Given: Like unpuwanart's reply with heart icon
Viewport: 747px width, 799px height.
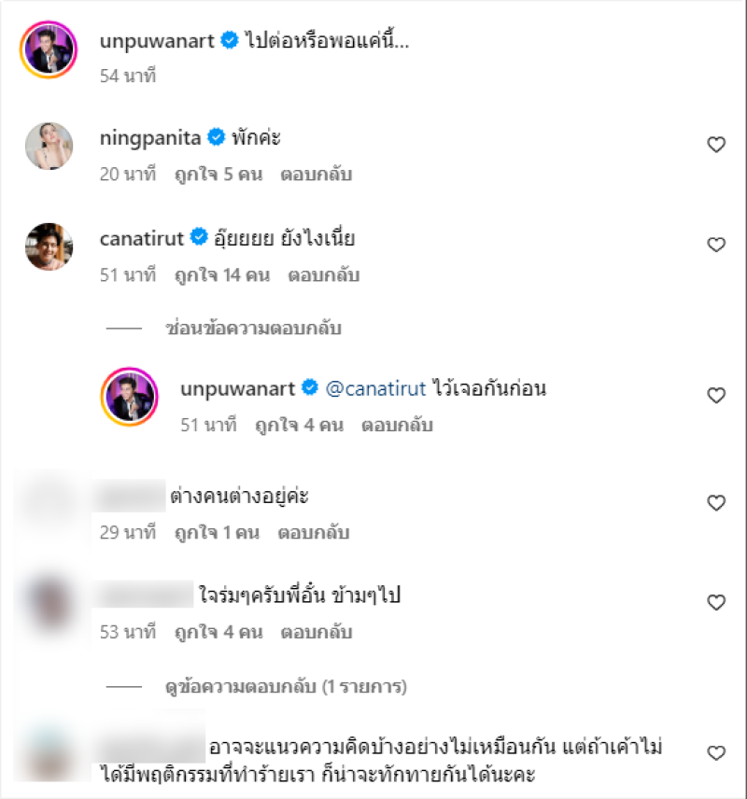Looking at the screenshot, I should [716, 396].
